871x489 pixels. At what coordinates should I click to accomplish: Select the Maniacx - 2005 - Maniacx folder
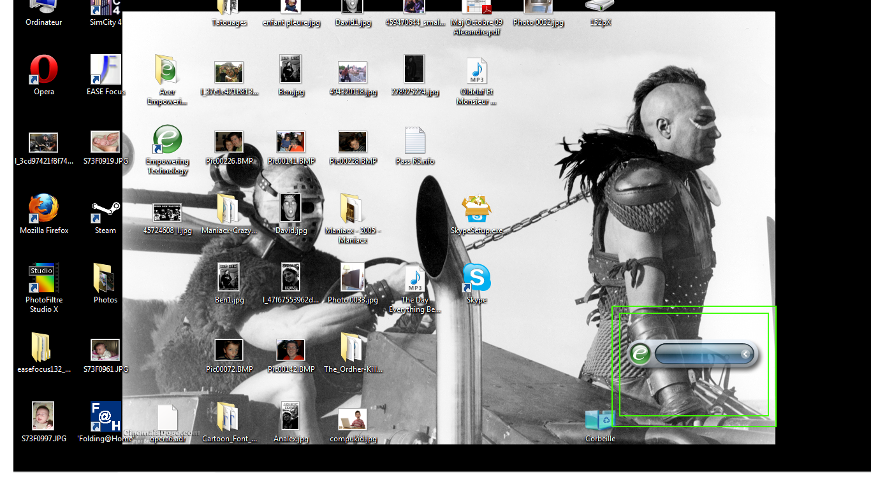click(353, 209)
